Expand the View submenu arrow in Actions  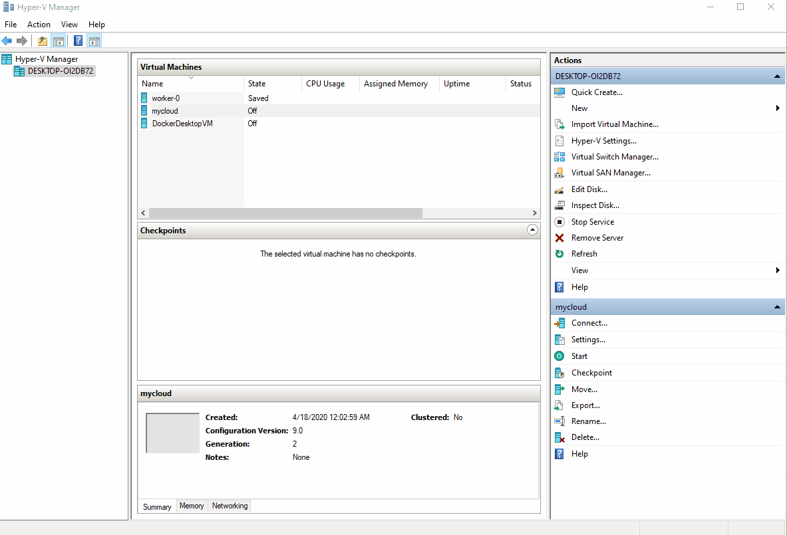(778, 270)
